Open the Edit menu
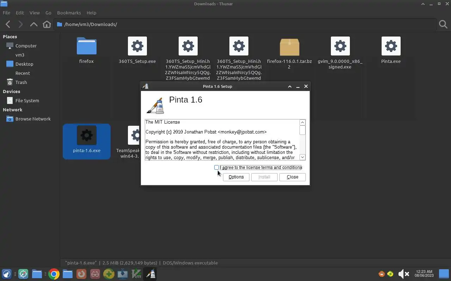451x281 pixels. (20, 13)
